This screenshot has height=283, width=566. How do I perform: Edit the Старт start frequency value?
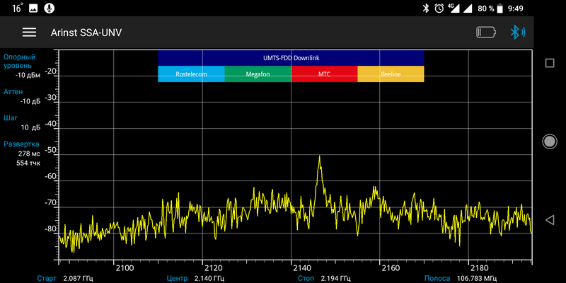coord(78,278)
